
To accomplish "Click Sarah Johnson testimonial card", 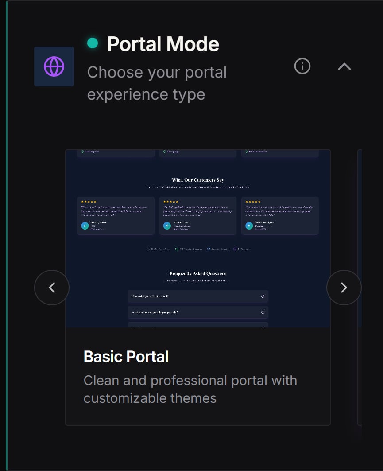I will [x=116, y=216].
